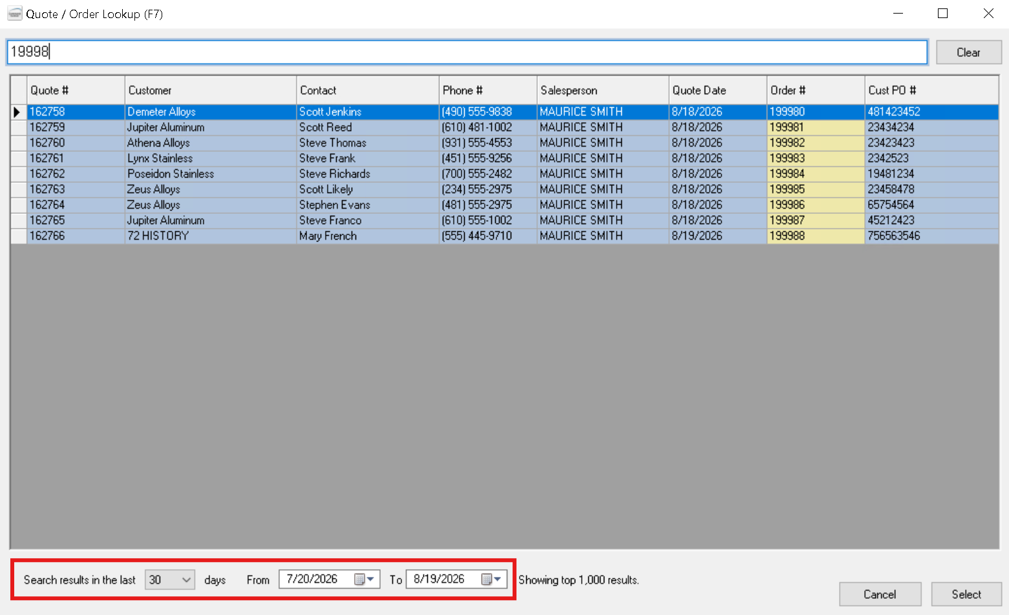Click order number 199980
Image resolution: width=1009 pixels, height=615 pixels.
[x=816, y=112]
